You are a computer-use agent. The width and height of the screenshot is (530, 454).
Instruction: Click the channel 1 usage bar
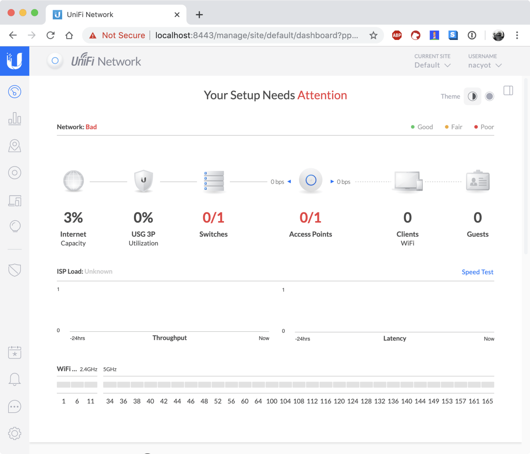click(64, 385)
